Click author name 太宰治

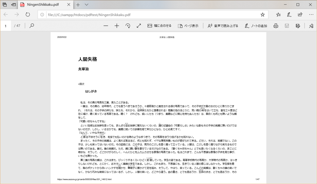pyautogui.click(x=83, y=69)
